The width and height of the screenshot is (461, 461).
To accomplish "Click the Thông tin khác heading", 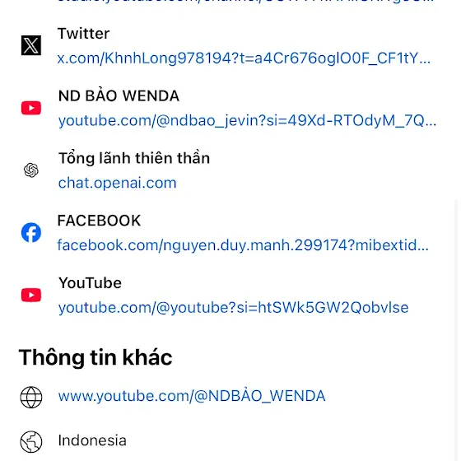I will pyautogui.click(x=95, y=357).
